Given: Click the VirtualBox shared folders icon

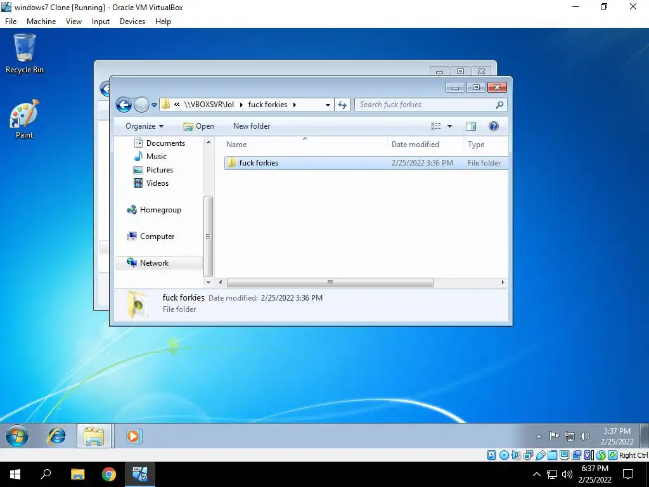Looking at the screenshot, I should coord(552,455).
